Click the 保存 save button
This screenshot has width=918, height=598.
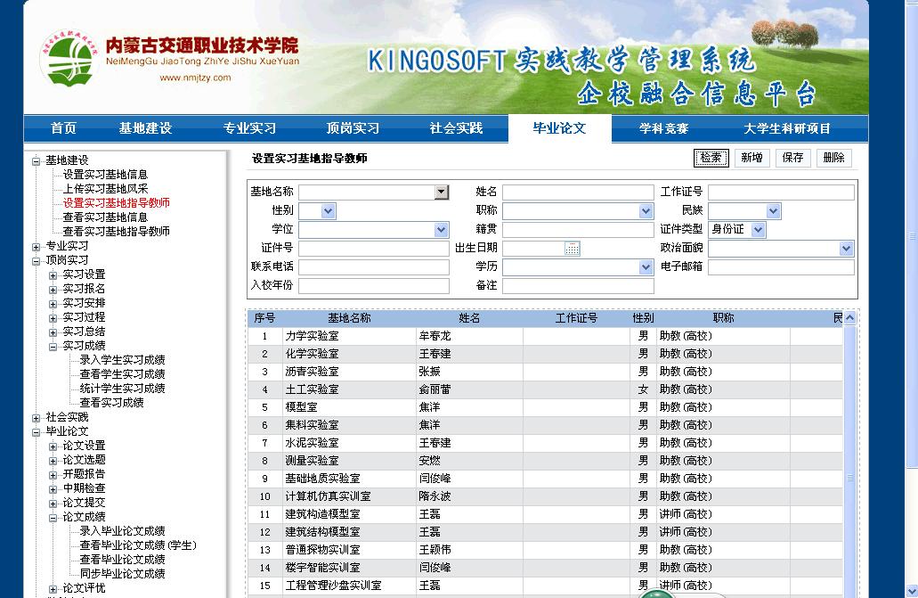click(x=792, y=158)
